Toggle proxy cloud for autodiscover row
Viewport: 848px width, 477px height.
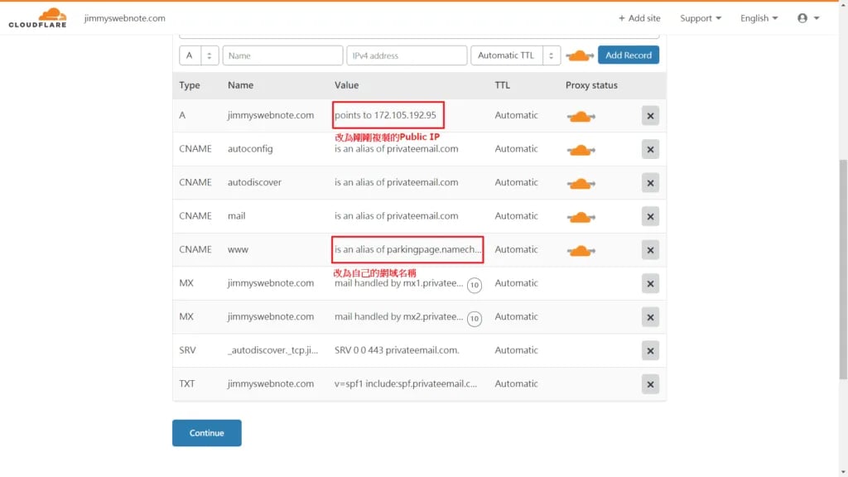click(581, 183)
